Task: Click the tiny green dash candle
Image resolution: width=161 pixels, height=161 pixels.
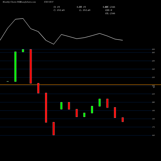Action: coord(8,81)
